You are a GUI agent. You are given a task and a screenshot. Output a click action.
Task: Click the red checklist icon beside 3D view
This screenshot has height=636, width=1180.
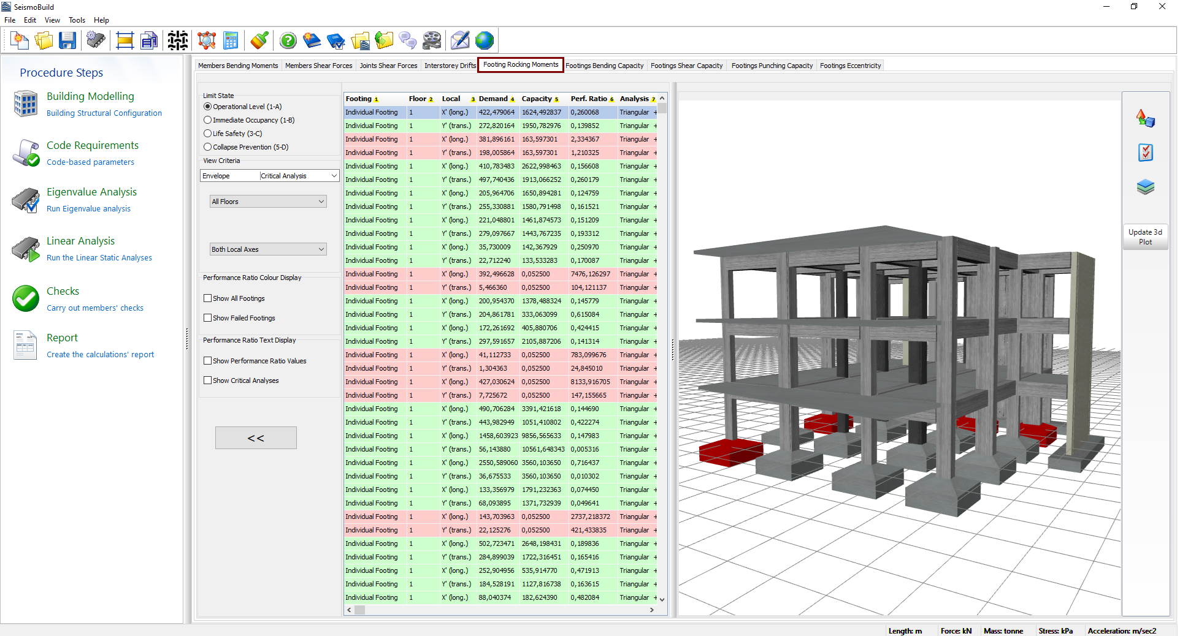[1145, 153]
